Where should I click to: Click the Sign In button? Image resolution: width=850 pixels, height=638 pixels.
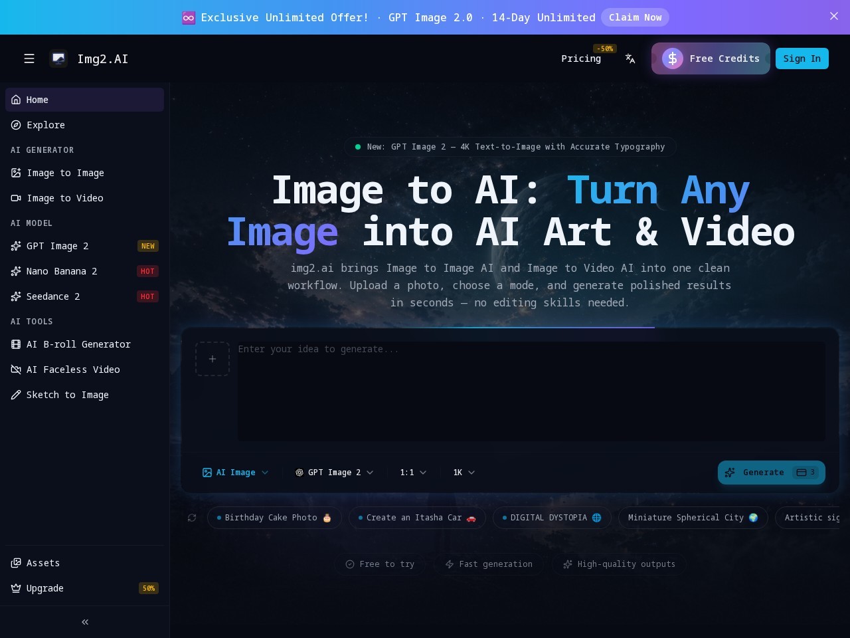[x=802, y=58]
